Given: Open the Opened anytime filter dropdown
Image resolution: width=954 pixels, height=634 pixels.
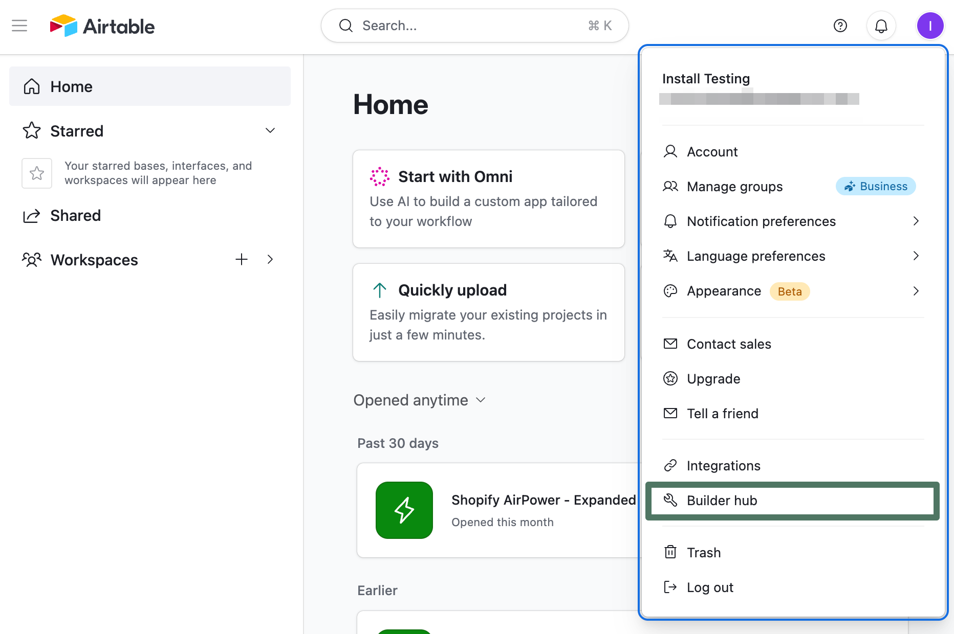Looking at the screenshot, I should (x=420, y=400).
